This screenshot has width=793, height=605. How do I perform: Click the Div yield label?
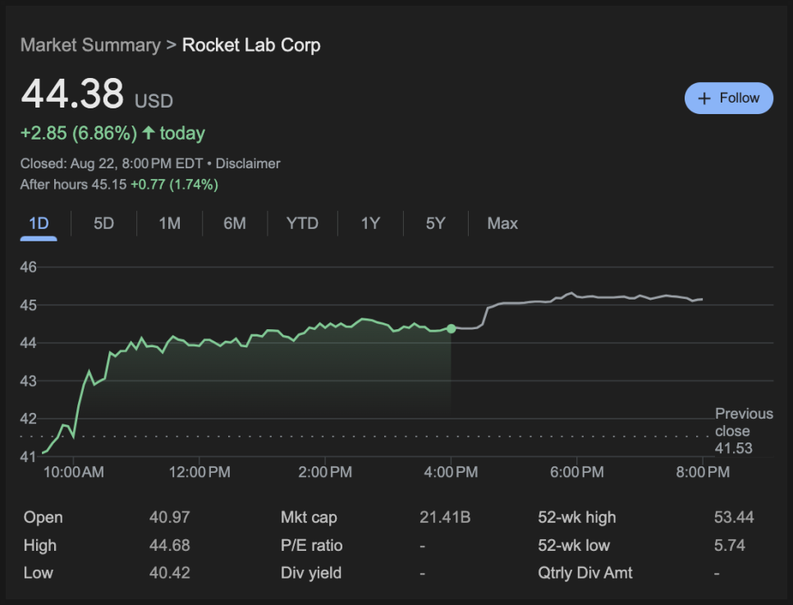(311, 573)
